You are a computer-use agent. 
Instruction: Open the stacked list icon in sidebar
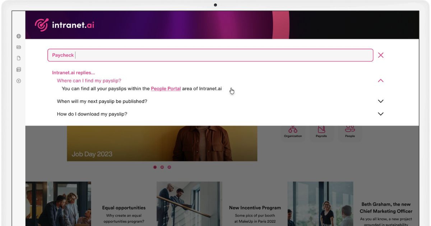tap(19, 70)
